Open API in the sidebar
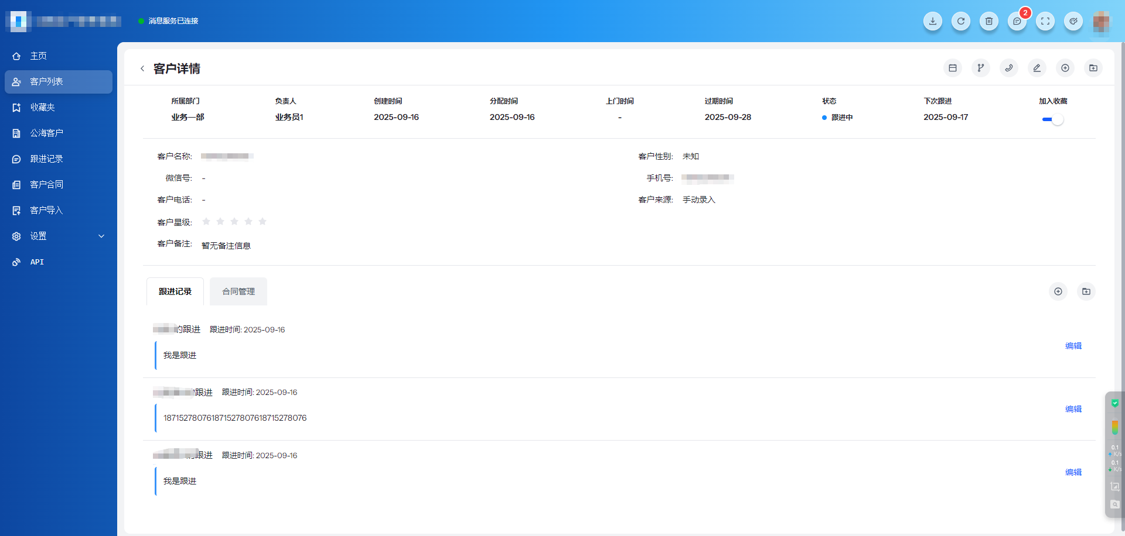 coord(59,262)
